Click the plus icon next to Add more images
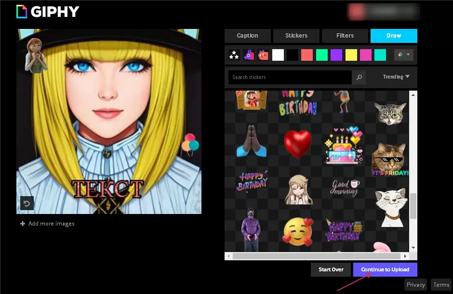 click(x=23, y=224)
